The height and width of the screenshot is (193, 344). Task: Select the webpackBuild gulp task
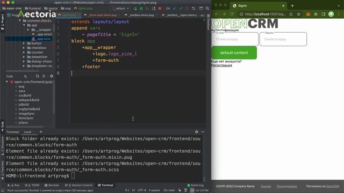pyautogui.click(x=28, y=100)
